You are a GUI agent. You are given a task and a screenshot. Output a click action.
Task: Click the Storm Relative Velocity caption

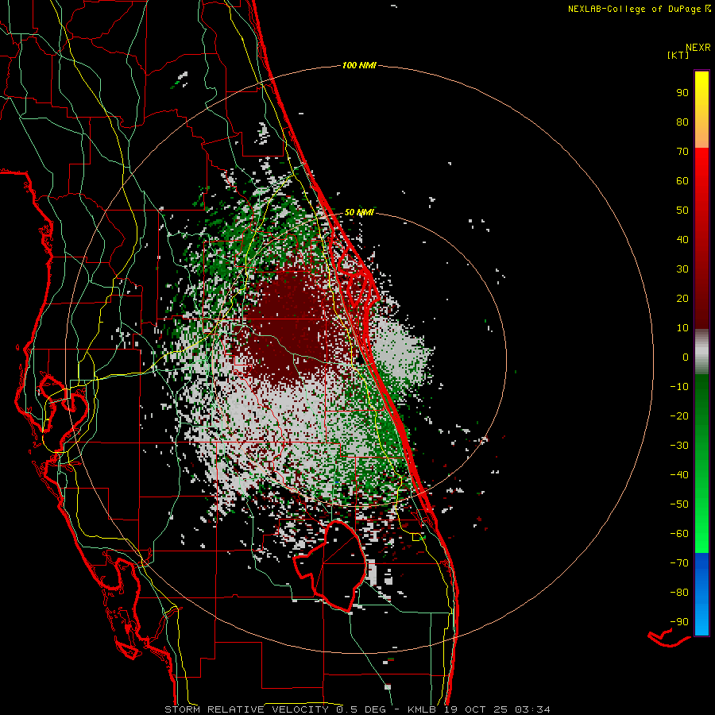point(357,709)
